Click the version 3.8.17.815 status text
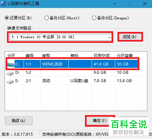Viewport: 152px width, 139px height. (x=17, y=134)
